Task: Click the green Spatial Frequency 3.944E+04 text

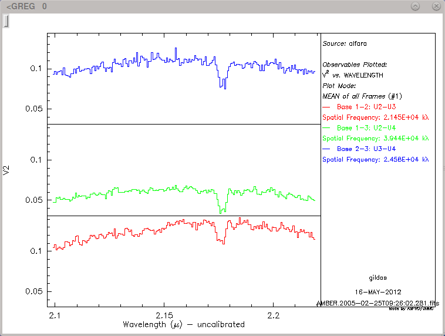Action: pyautogui.click(x=376, y=139)
